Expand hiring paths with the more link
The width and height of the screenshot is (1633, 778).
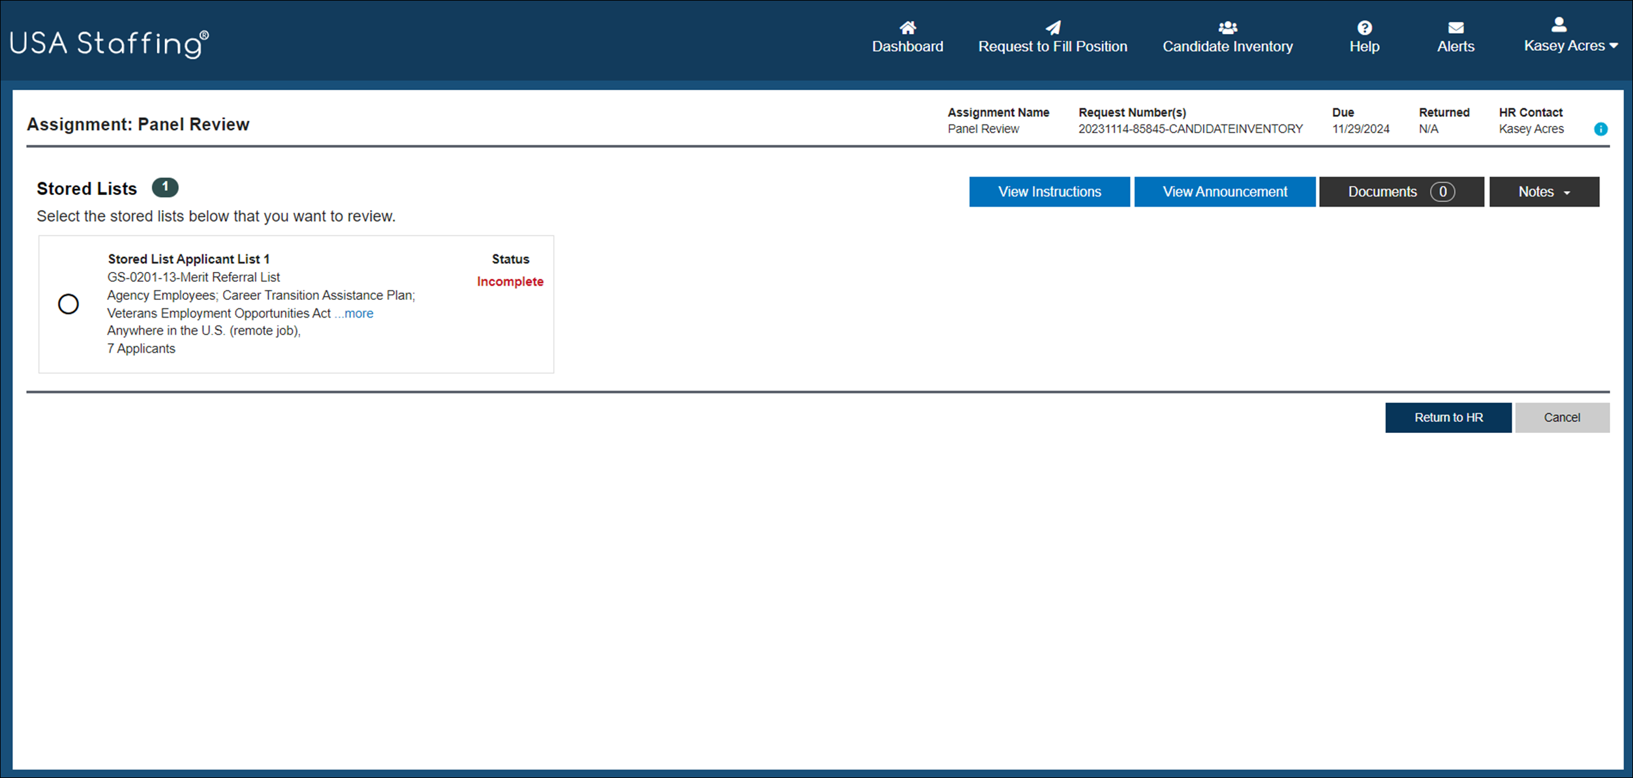[353, 313]
